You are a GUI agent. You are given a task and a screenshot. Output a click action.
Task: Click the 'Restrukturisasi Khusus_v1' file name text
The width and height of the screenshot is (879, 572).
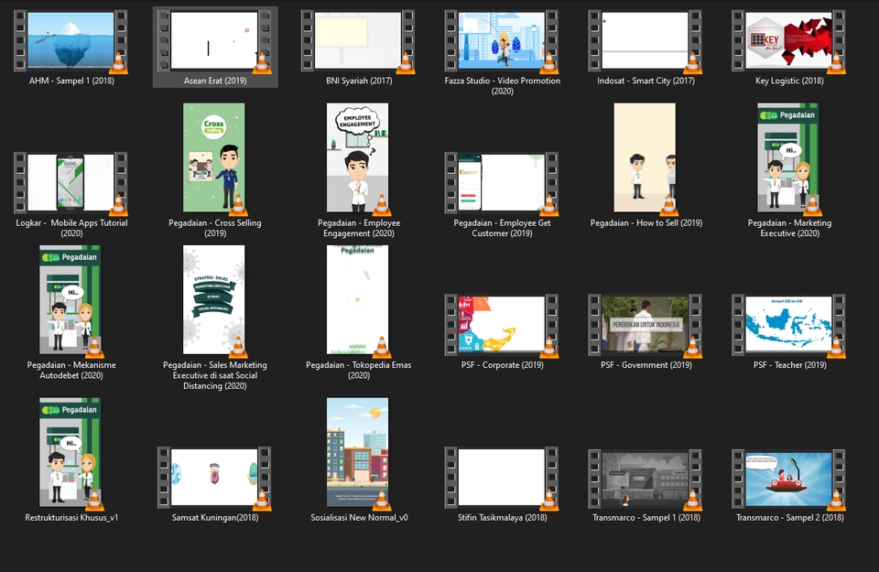click(x=71, y=518)
